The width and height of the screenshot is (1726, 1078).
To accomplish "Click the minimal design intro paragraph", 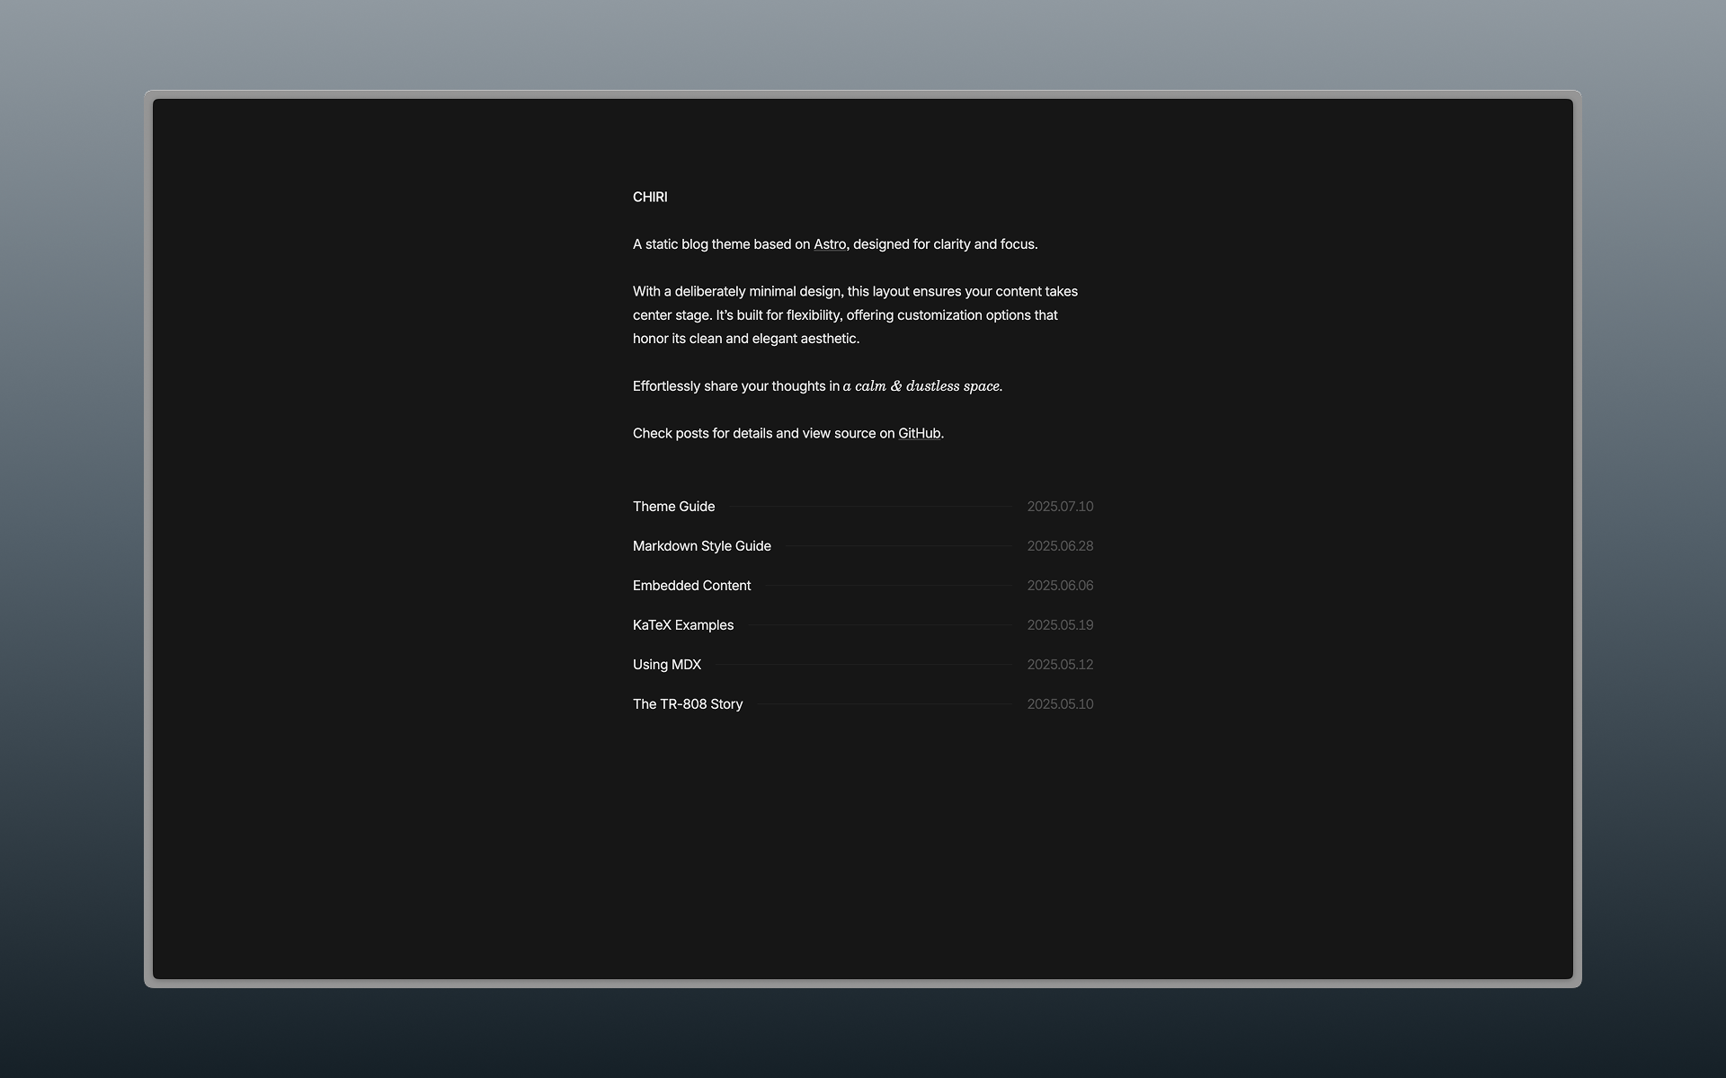I will point(854,314).
